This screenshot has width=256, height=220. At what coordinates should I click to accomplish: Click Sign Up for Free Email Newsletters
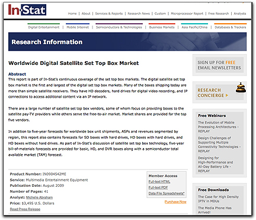tap(219, 65)
